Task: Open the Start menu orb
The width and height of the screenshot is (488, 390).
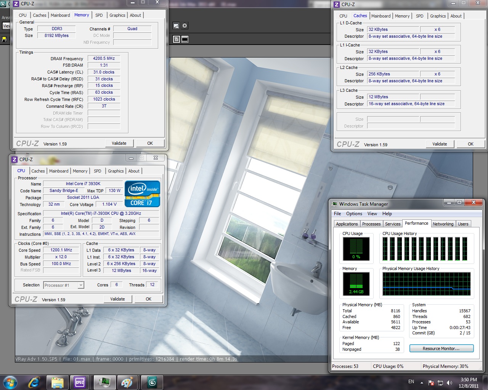Action: [x=10, y=382]
